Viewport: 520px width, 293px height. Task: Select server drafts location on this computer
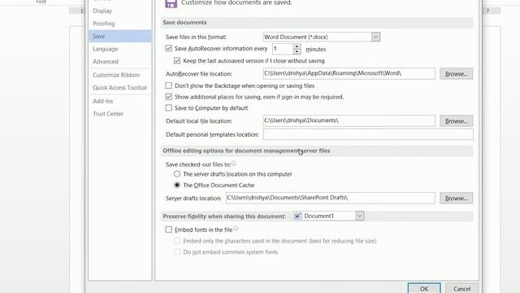pyautogui.click(x=177, y=174)
